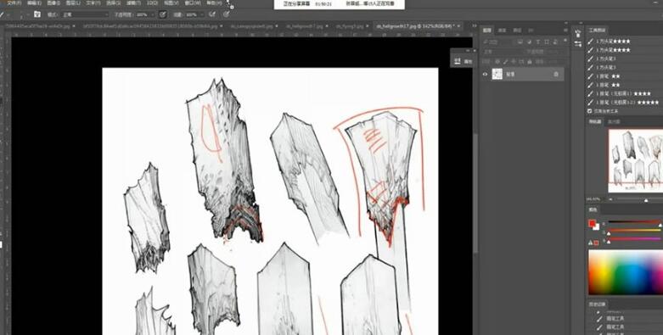Viewport: 663px width, 335px height.
Task: Open the blend mode dropdown in options bar
Action: (85, 14)
